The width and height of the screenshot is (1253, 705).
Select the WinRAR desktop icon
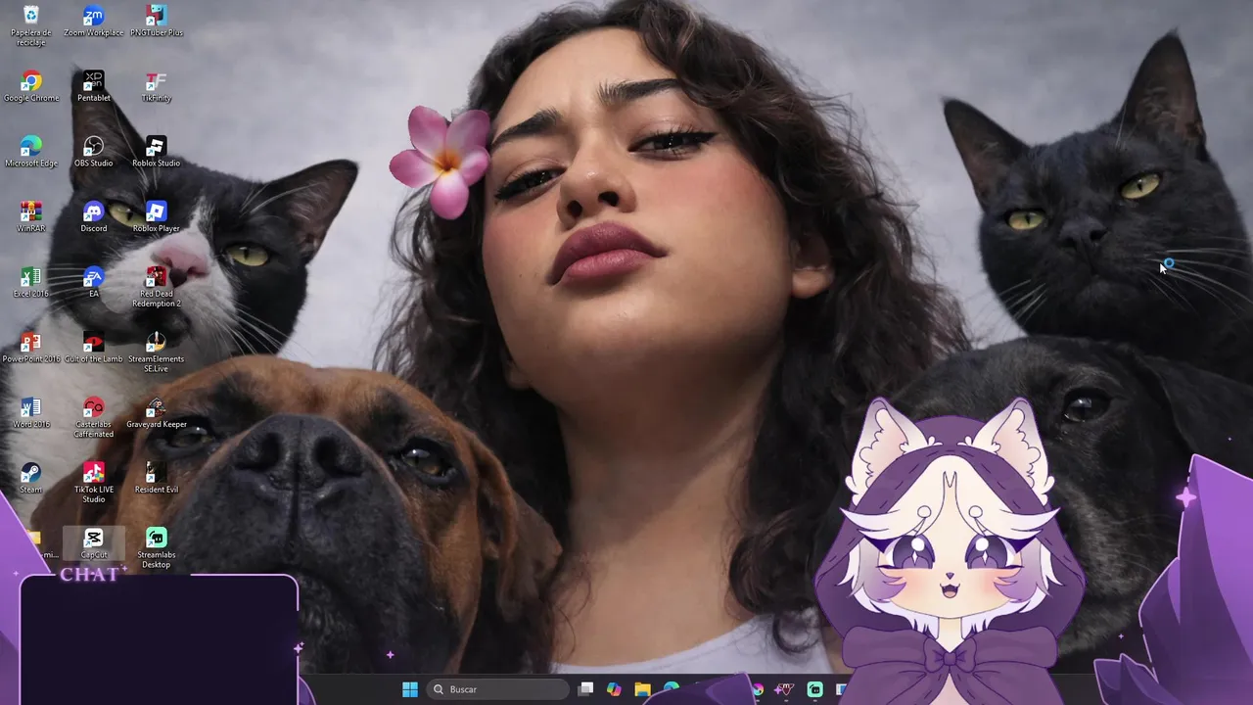pos(30,216)
